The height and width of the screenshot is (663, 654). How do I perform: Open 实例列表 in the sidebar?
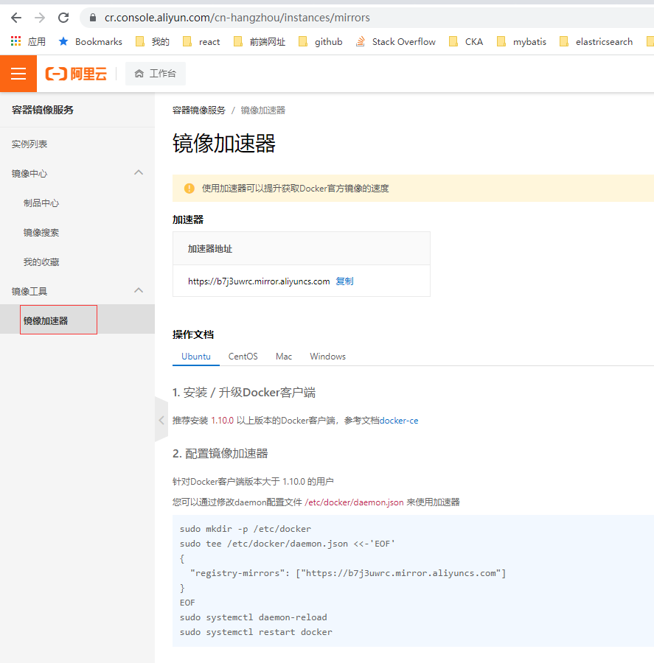click(x=29, y=144)
